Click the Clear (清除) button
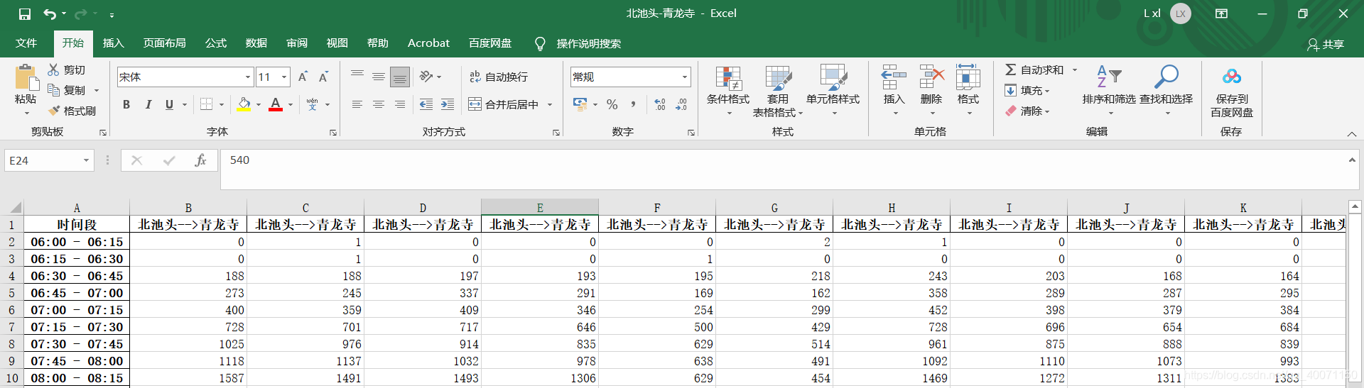This screenshot has width=1364, height=388. pyautogui.click(x=1027, y=111)
